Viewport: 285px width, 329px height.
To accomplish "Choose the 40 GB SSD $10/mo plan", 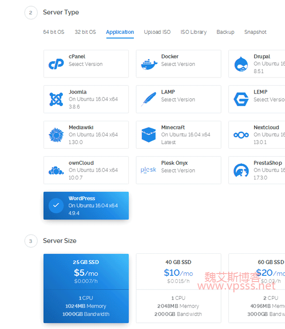I will [x=178, y=288].
